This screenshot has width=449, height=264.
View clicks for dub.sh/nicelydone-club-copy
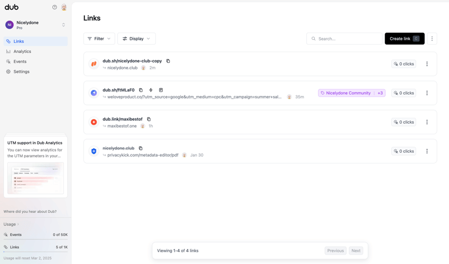tap(404, 64)
